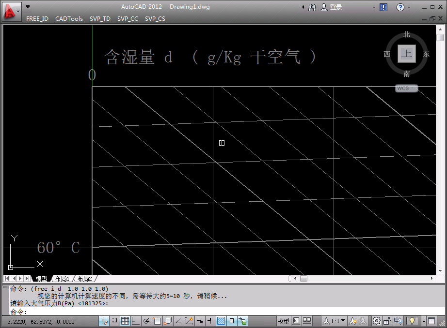Image resolution: width=447 pixels, height=328 pixels.
Task: Expand the sign-in dropdown arrow
Action: [x=374, y=8]
